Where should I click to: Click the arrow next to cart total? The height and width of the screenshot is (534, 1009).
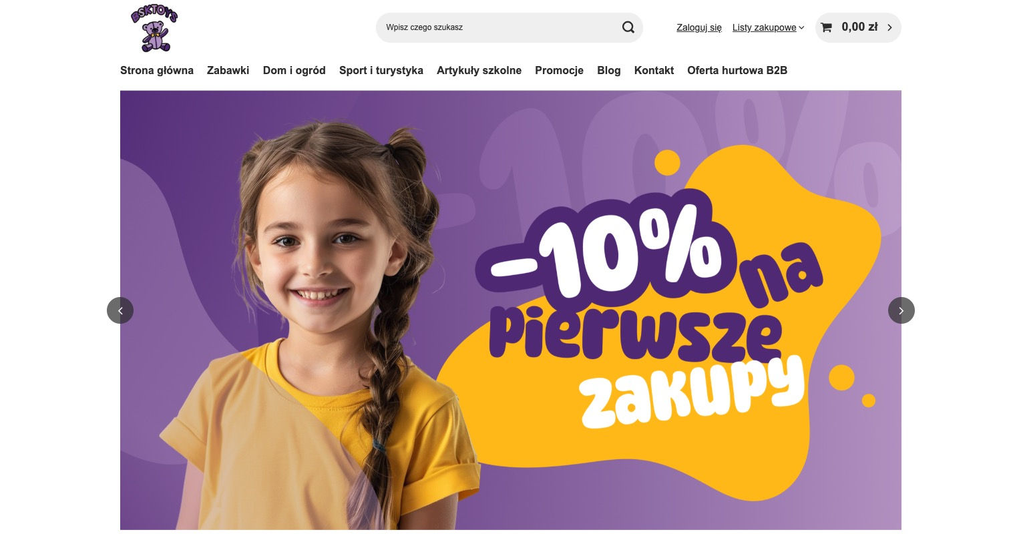[889, 27]
